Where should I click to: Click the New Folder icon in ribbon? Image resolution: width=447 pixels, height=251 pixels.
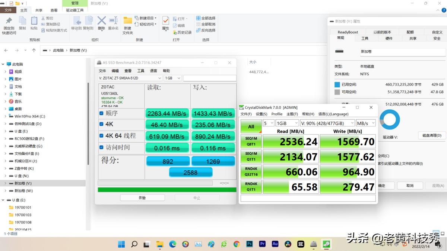[128, 21]
